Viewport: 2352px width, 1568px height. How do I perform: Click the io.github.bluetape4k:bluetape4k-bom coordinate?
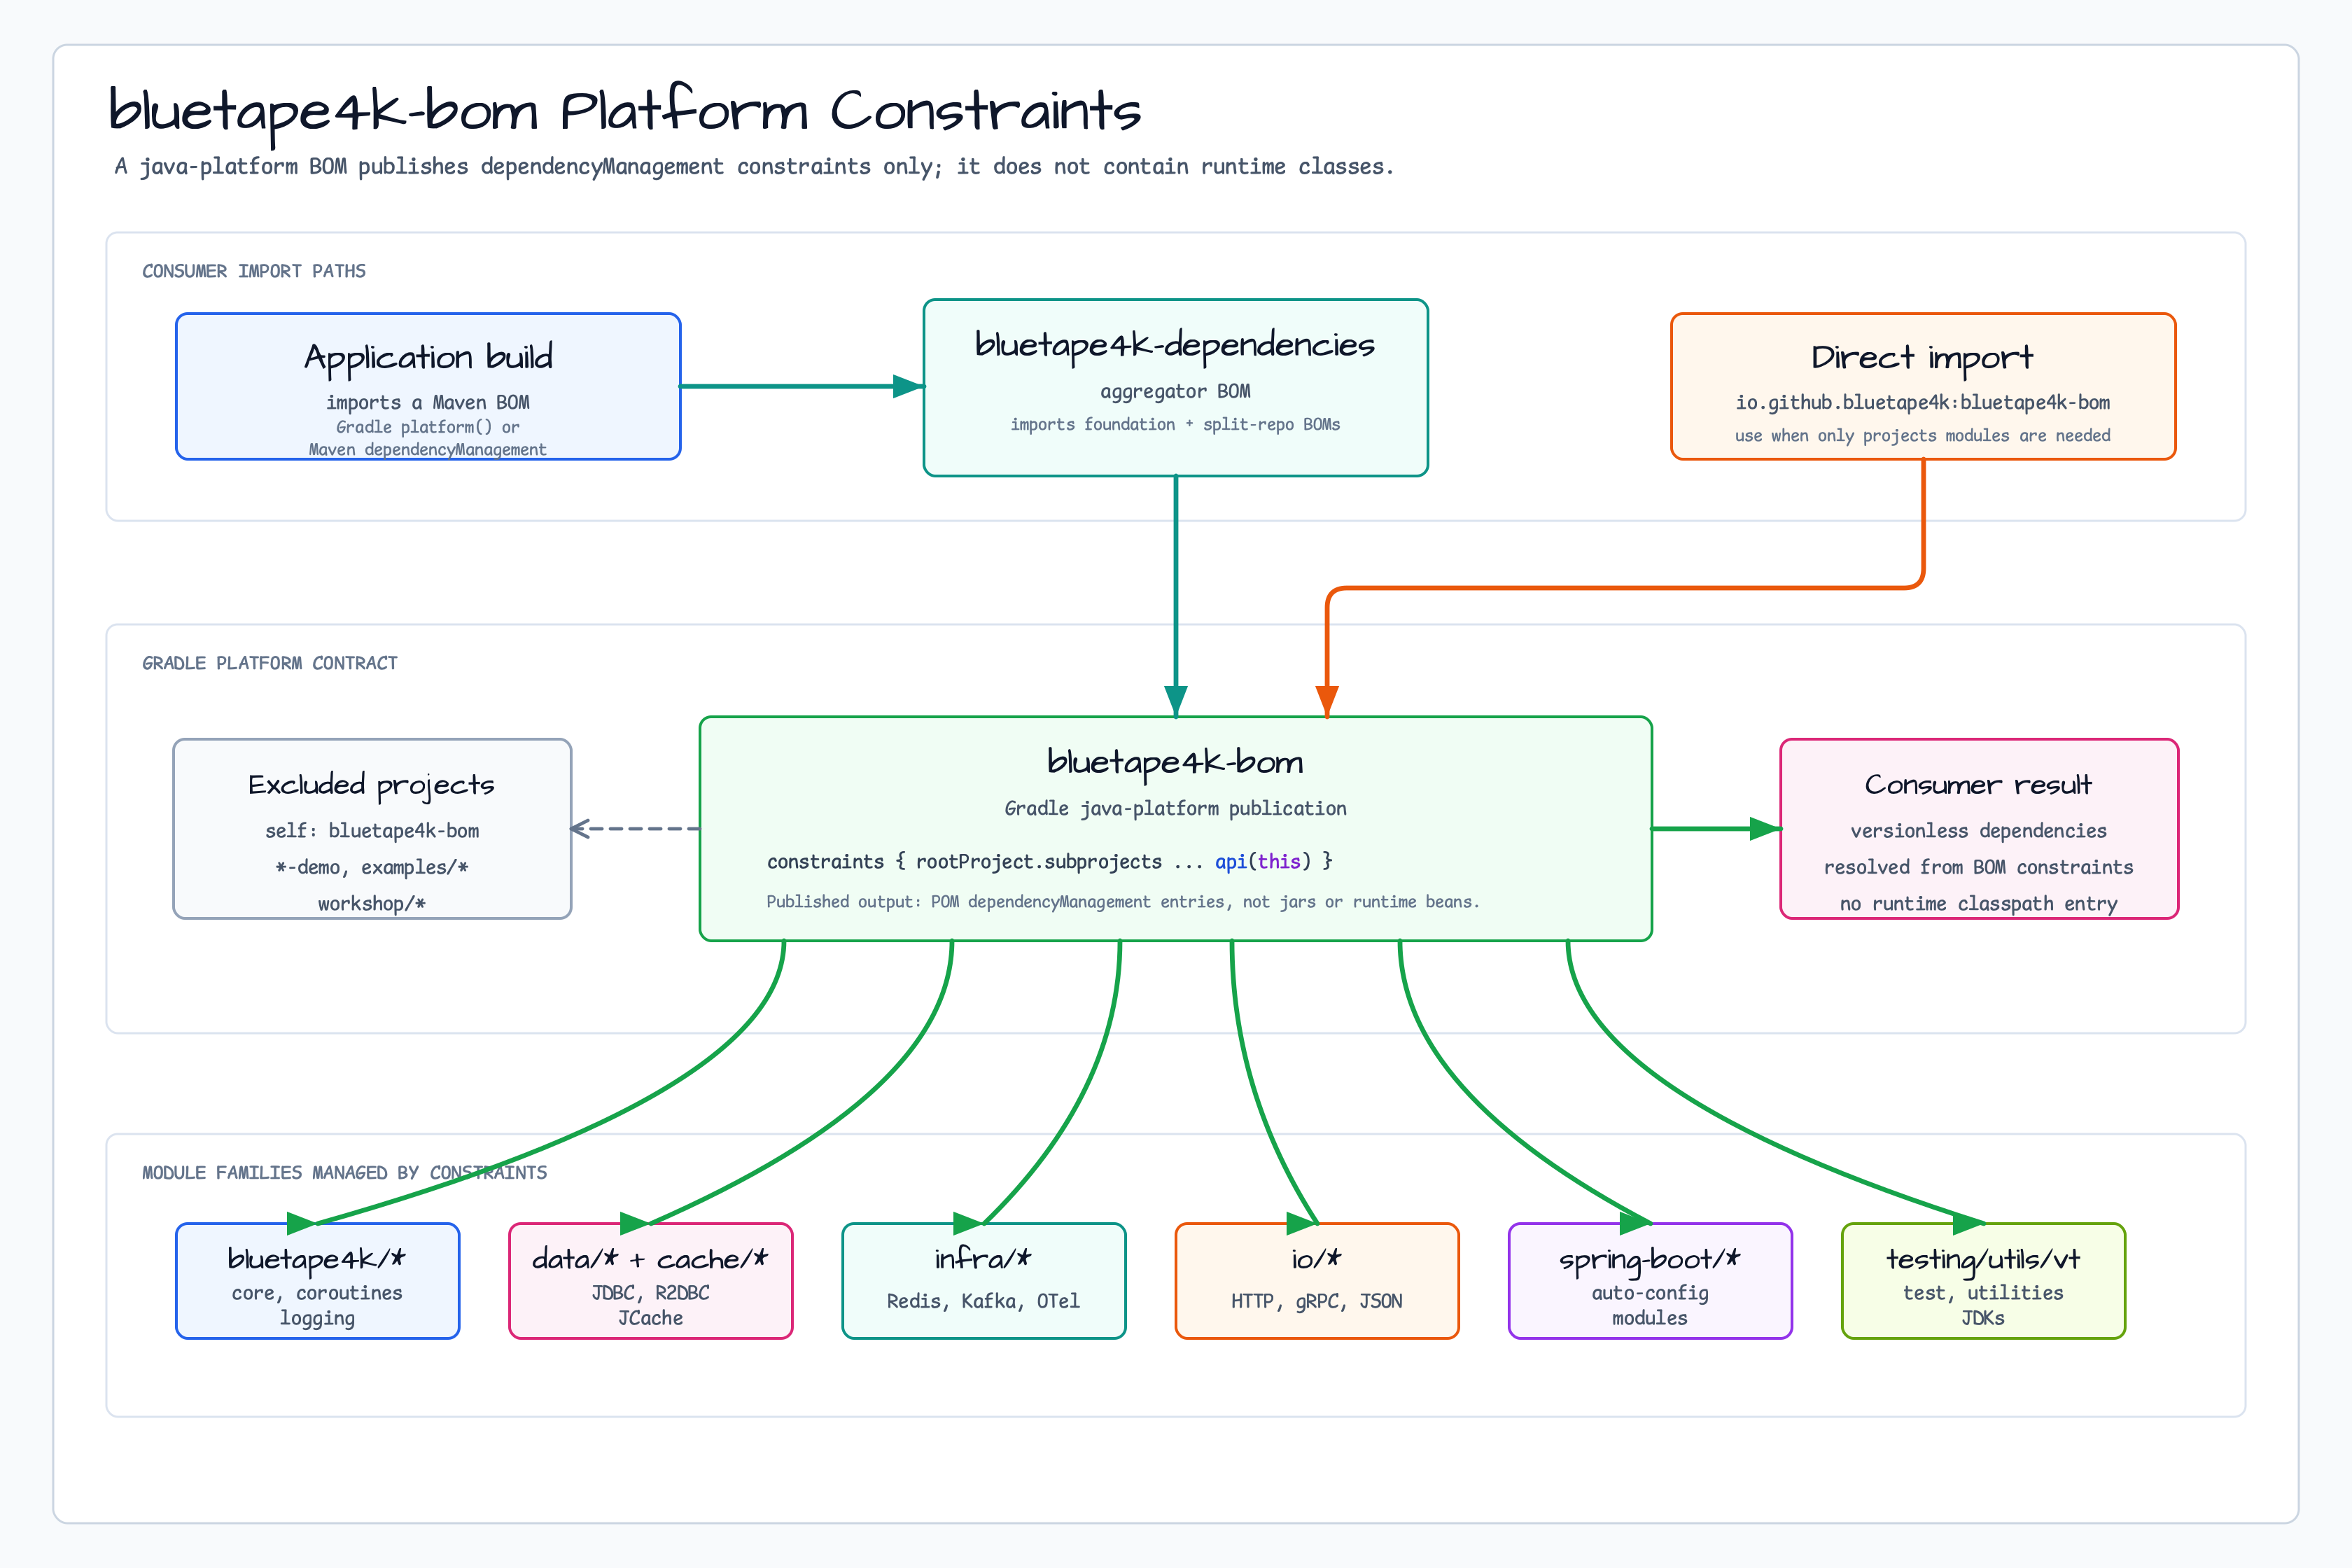[x=1923, y=402]
